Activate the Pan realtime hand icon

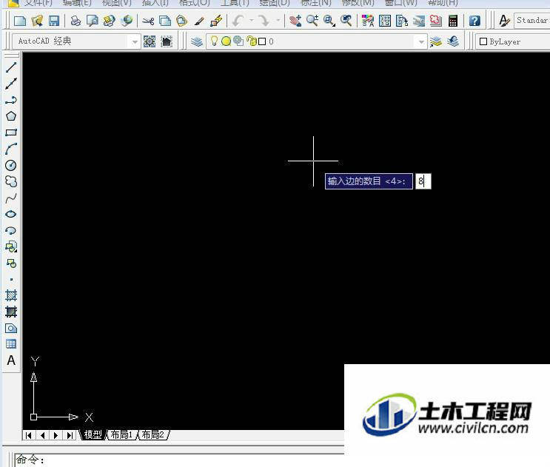pyautogui.click(x=295, y=21)
